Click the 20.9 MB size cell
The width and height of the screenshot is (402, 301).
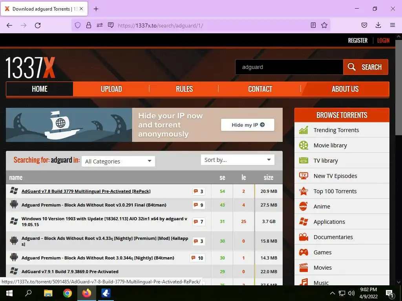tap(269, 191)
